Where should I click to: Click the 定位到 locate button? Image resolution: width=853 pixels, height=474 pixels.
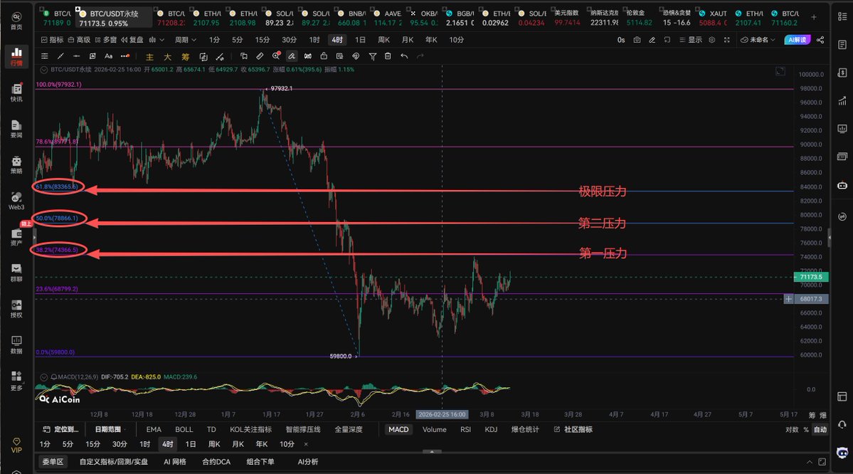point(60,429)
